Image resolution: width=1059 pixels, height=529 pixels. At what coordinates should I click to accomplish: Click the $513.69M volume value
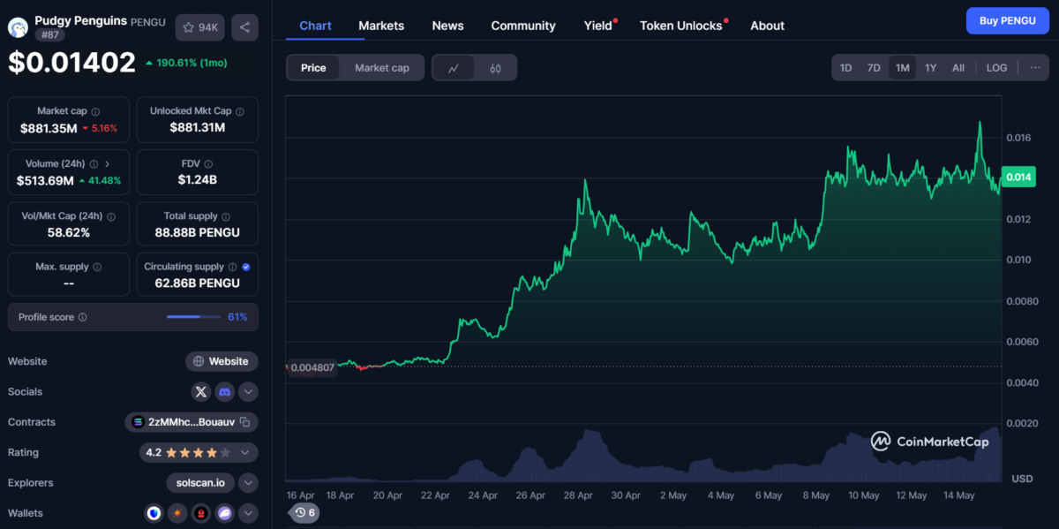(x=46, y=180)
